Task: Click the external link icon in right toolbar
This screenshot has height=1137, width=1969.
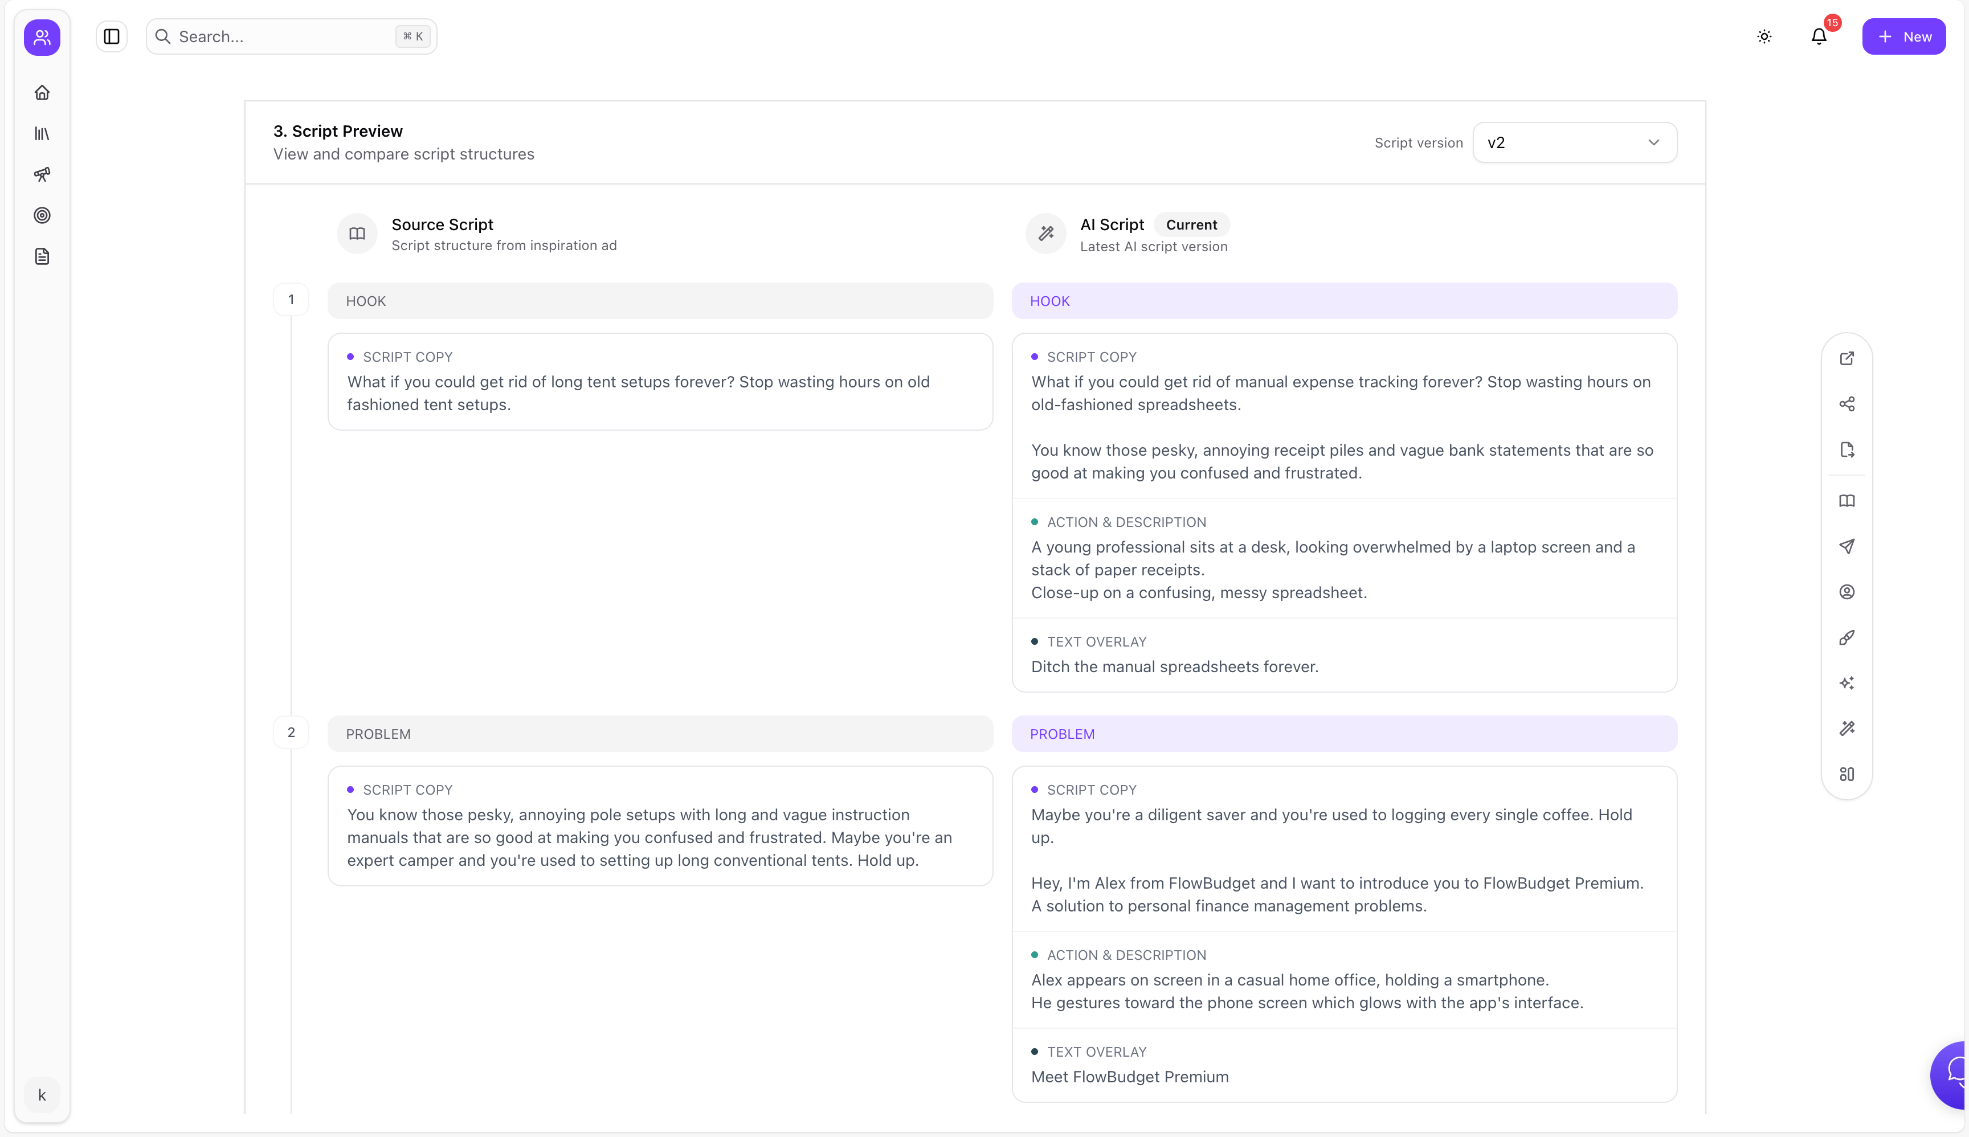Action: tap(1847, 358)
